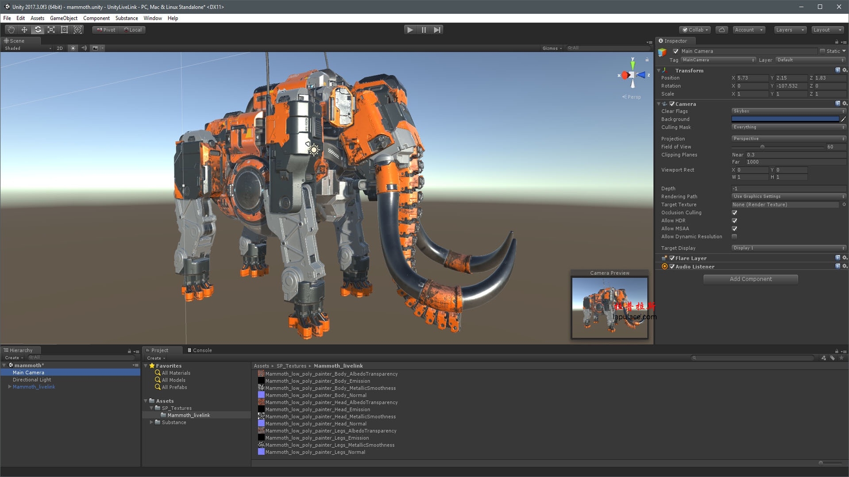
Task: Open the Collab button
Action: click(x=695, y=30)
